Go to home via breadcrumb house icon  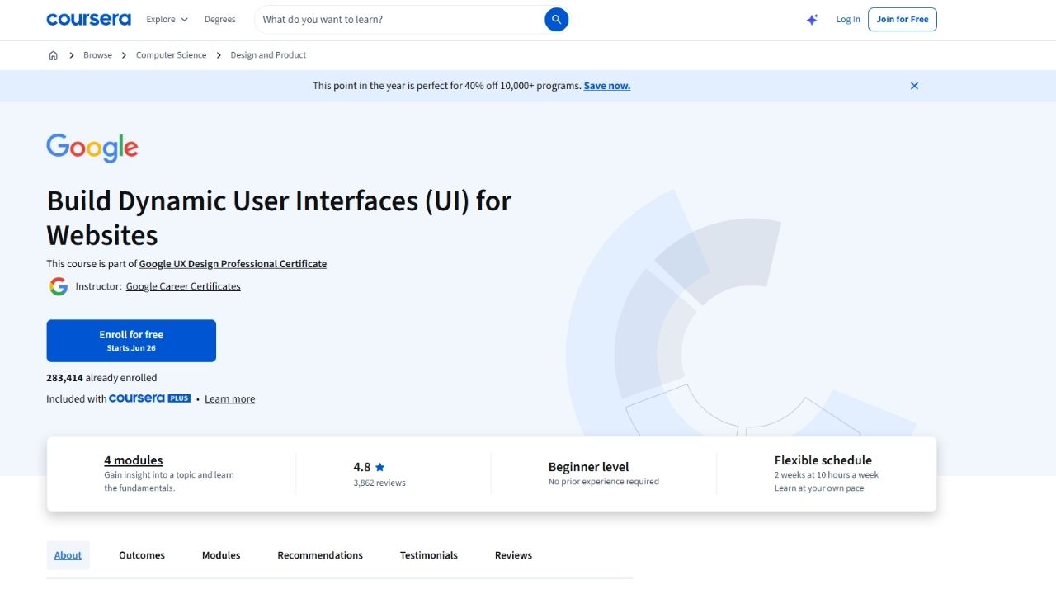(53, 55)
